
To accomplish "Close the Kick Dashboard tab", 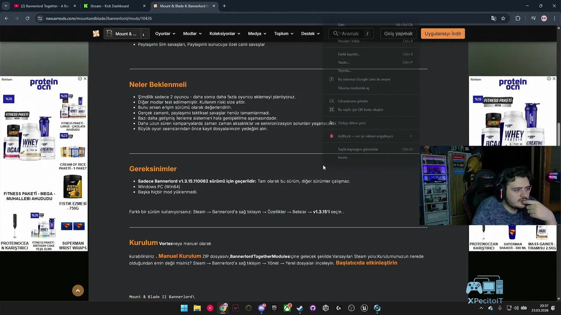I will 144,6.
